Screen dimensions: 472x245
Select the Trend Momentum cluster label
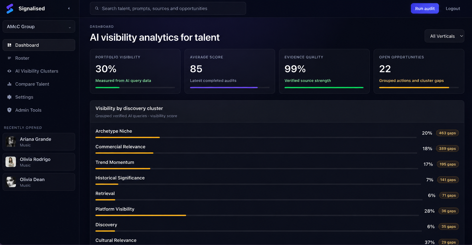pyautogui.click(x=115, y=162)
